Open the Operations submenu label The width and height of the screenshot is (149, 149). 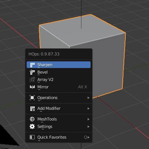tap(47, 98)
